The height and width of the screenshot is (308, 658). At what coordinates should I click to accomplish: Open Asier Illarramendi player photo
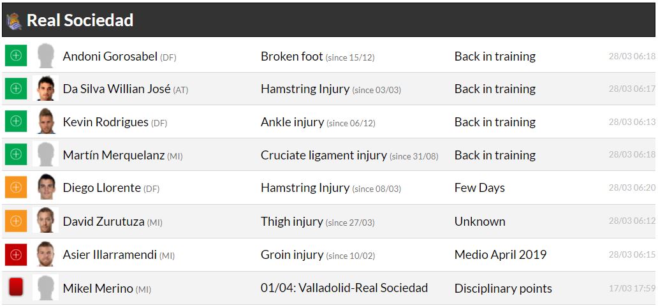(x=45, y=254)
